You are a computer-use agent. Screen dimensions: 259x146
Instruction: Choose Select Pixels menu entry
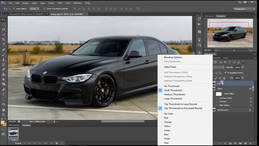pos(170,67)
